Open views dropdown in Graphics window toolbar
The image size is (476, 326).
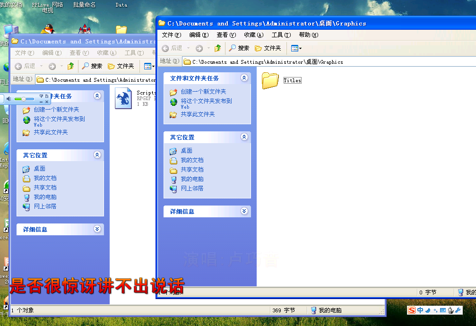296,48
